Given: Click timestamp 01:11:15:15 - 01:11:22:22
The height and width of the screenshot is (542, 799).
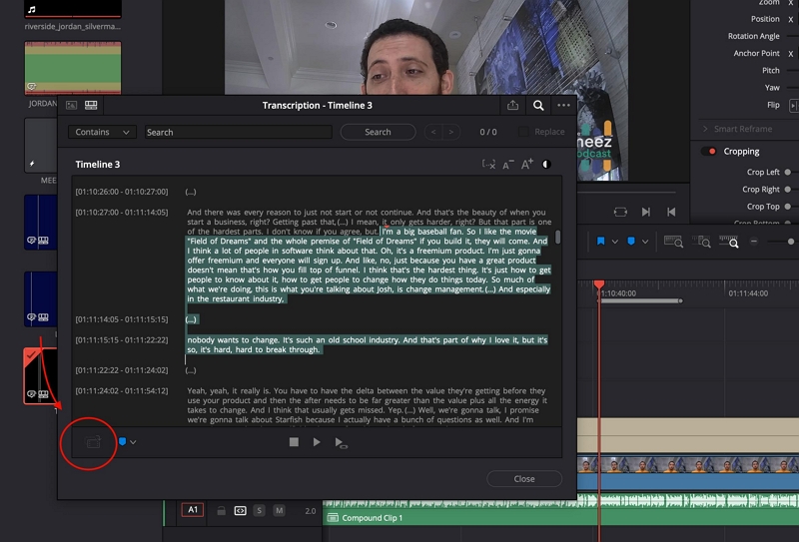Looking at the screenshot, I should click(x=121, y=339).
